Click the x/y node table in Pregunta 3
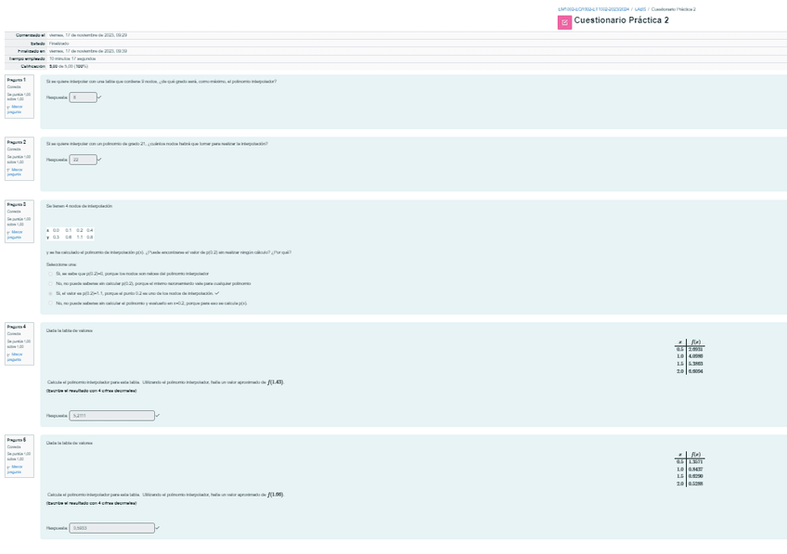This screenshot has width=787, height=554. pos(70,233)
